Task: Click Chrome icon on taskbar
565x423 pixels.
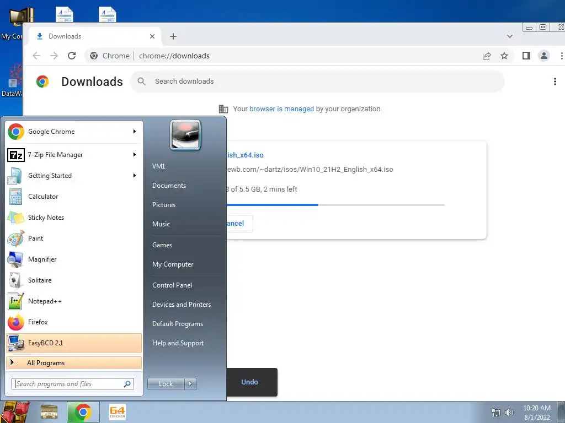Action: click(x=83, y=412)
